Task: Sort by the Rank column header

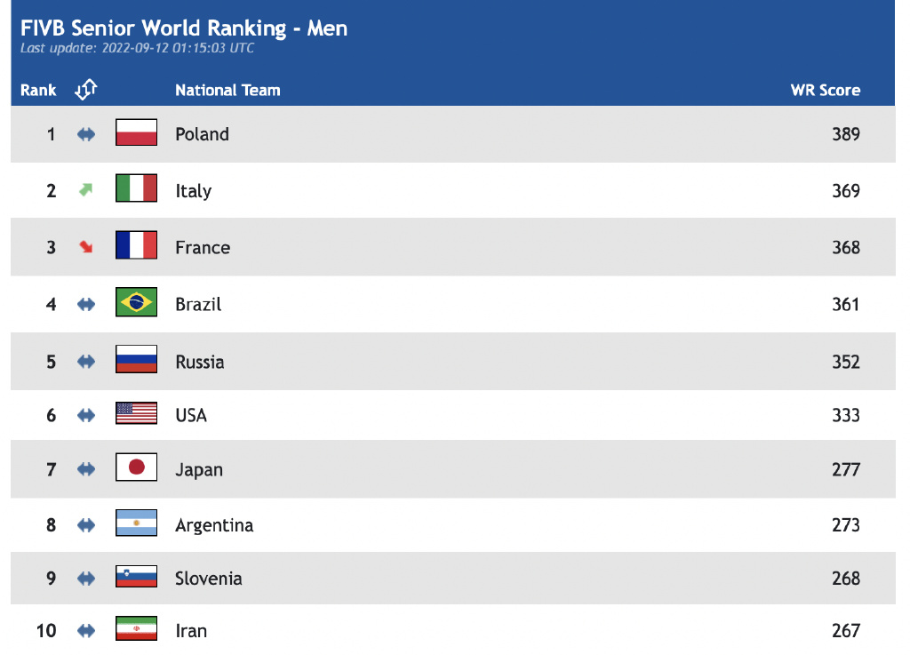Action: point(38,90)
